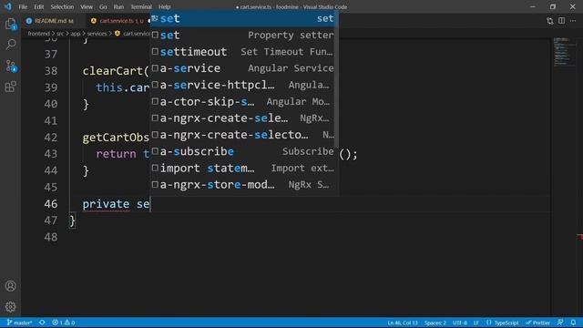The image size is (583, 328).
Task: Open the Manage gear icon
Action: pos(10,306)
